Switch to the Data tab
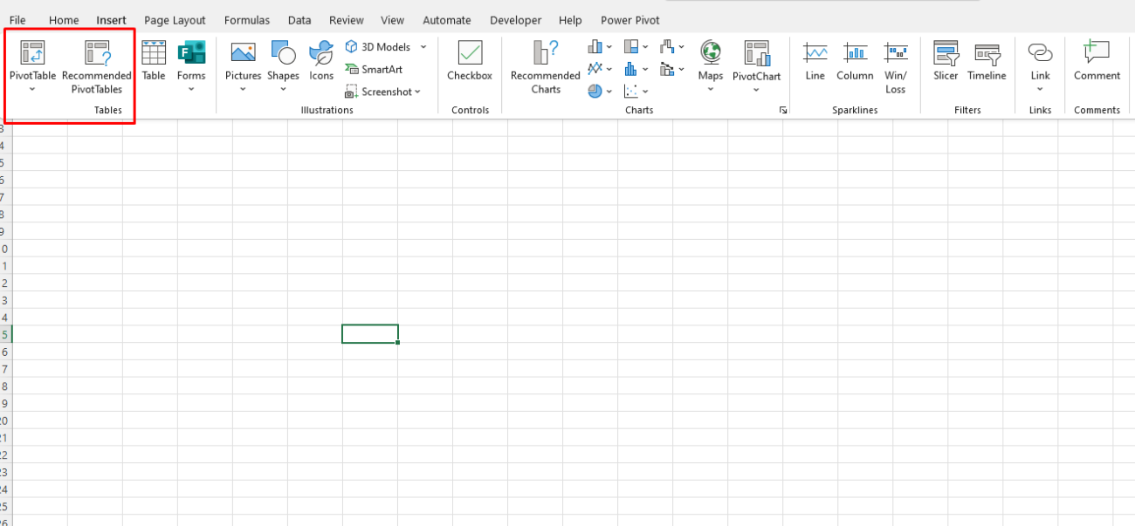This screenshot has width=1135, height=526. [x=299, y=20]
